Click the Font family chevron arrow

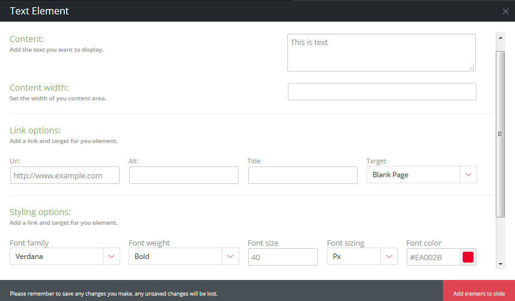pos(111,257)
